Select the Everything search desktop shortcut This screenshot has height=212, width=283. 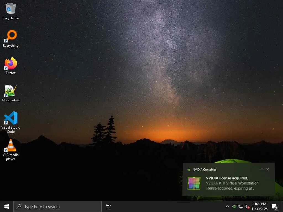[x=11, y=39]
